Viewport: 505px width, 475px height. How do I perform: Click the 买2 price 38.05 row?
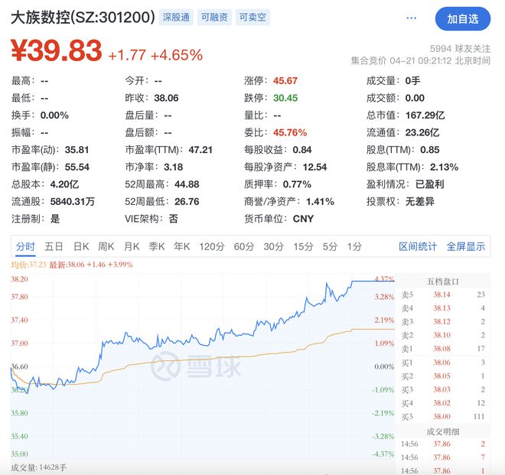[443, 376]
